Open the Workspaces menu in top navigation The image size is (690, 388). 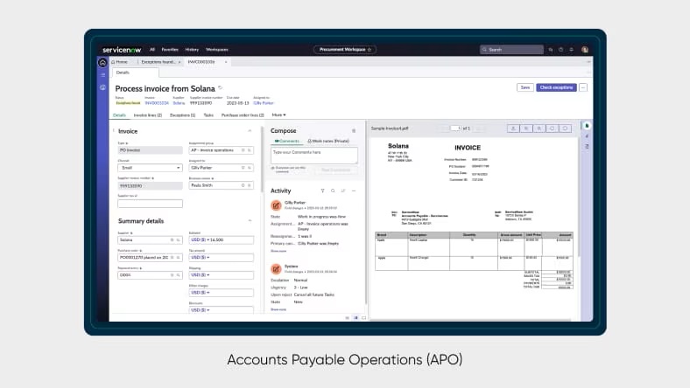click(x=216, y=50)
